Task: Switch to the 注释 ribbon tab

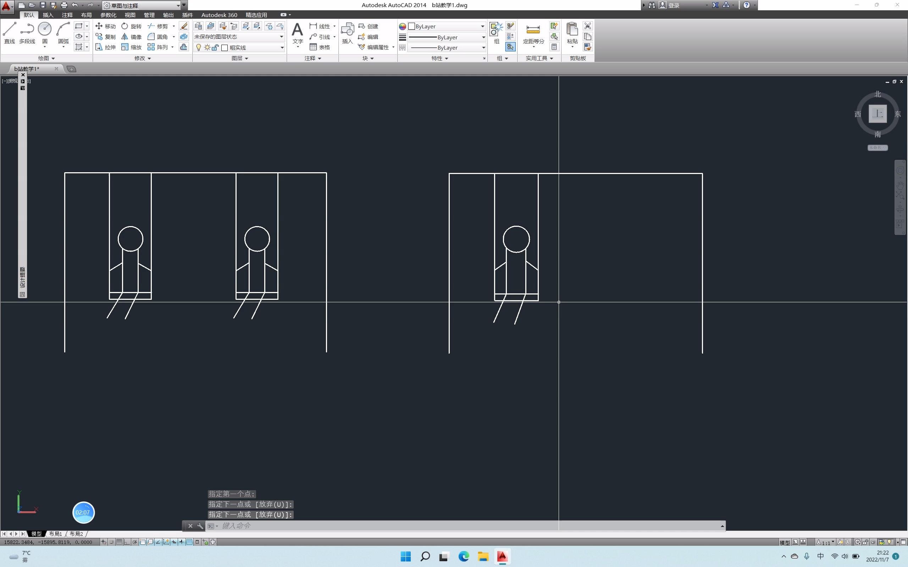Action: 67,15
